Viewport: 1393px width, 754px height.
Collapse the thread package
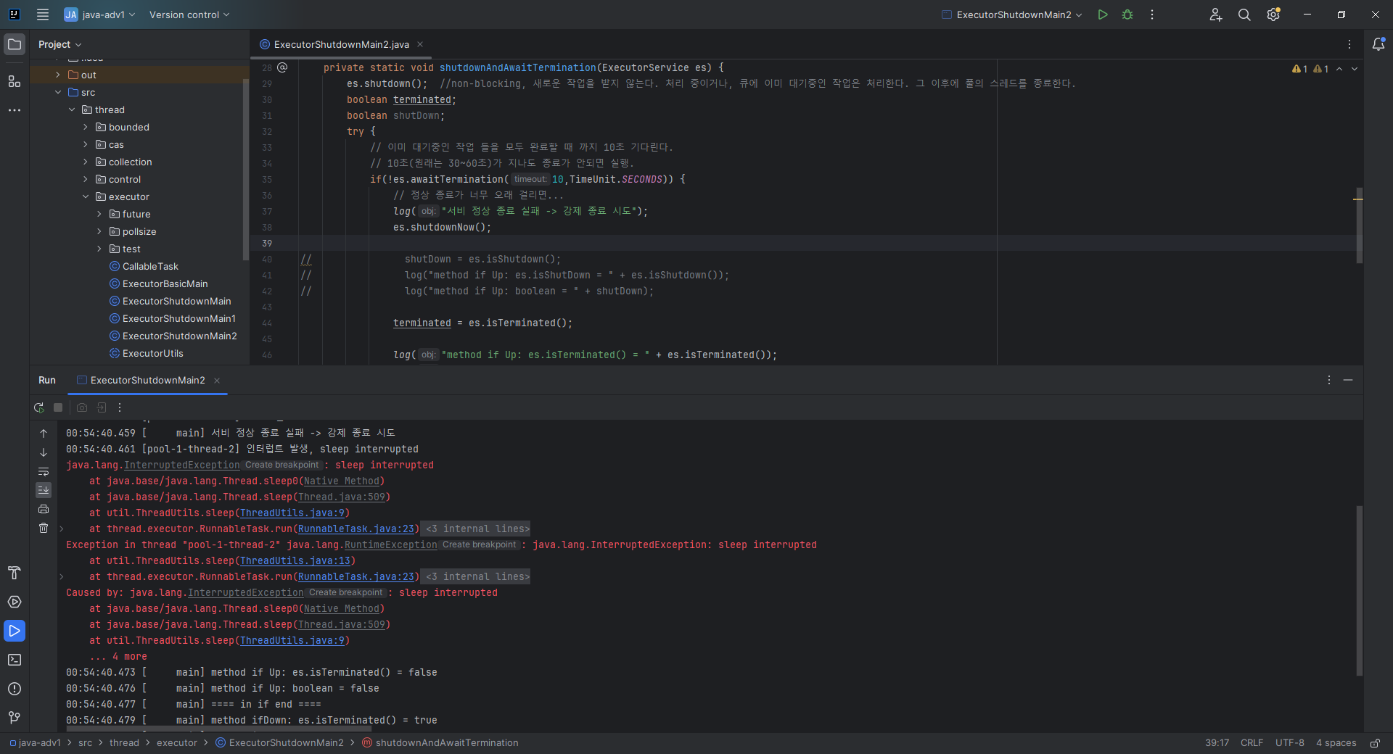click(72, 109)
